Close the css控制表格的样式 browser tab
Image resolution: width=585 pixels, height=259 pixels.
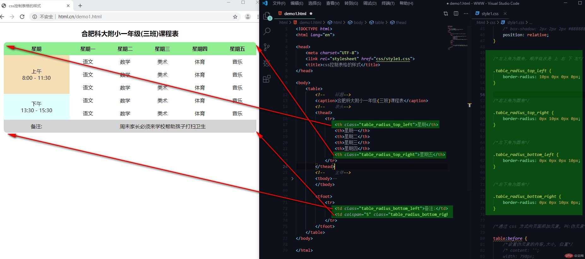coord(68,6)
